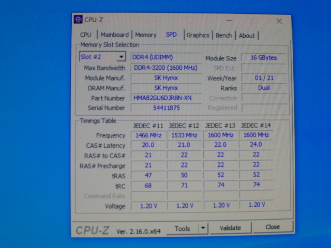Switch to the Memory tab
This screenshot has width=331, height=248.
click(146, 35)
